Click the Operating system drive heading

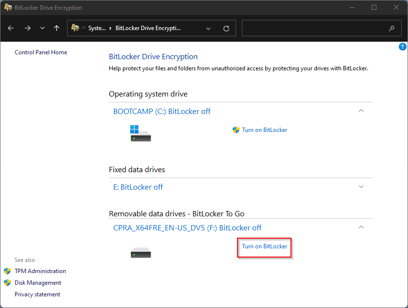148,94
